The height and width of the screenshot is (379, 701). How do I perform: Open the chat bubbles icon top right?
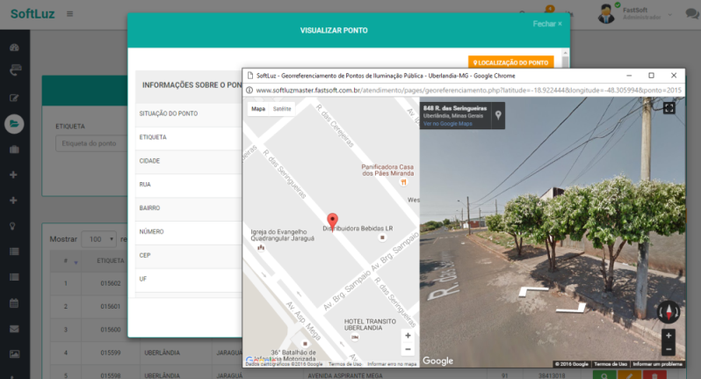point(692,14)
